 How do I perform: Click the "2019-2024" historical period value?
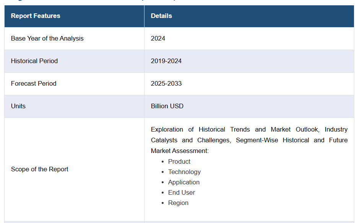click(166, 61)
